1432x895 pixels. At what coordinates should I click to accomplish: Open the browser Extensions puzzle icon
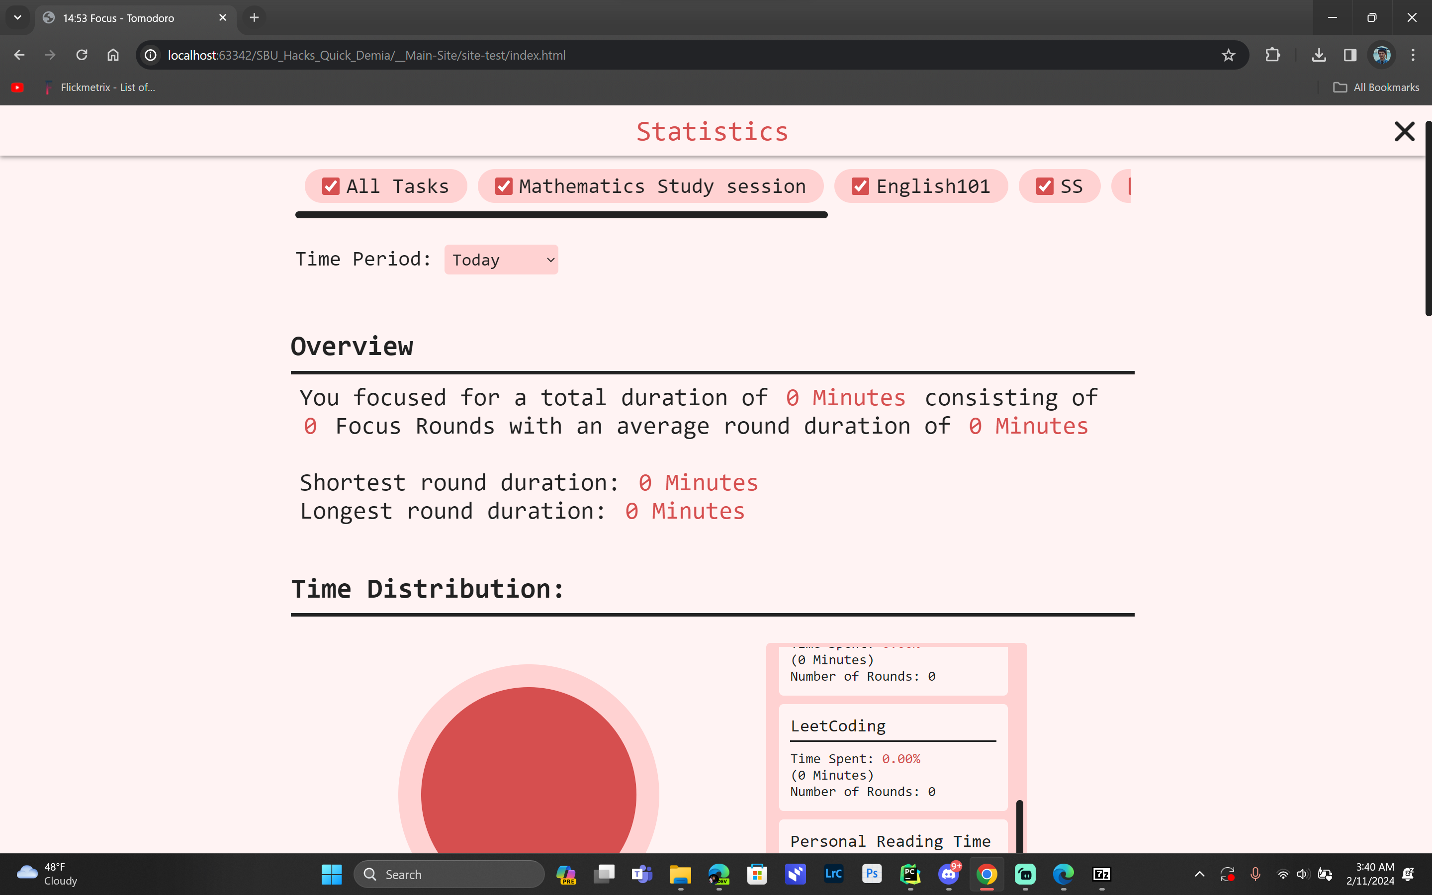1272,55
